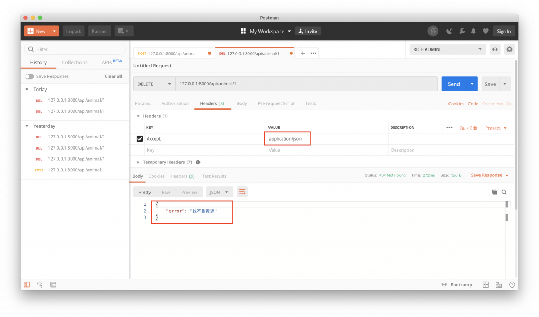Open My Workspace dropdown
The height and width of the screenshot is (317, 539).
[x=270, y=31]
